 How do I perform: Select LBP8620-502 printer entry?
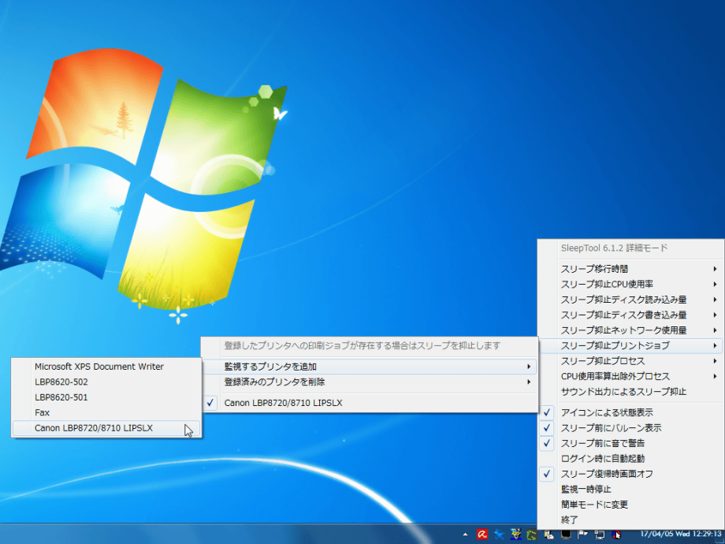106,382
